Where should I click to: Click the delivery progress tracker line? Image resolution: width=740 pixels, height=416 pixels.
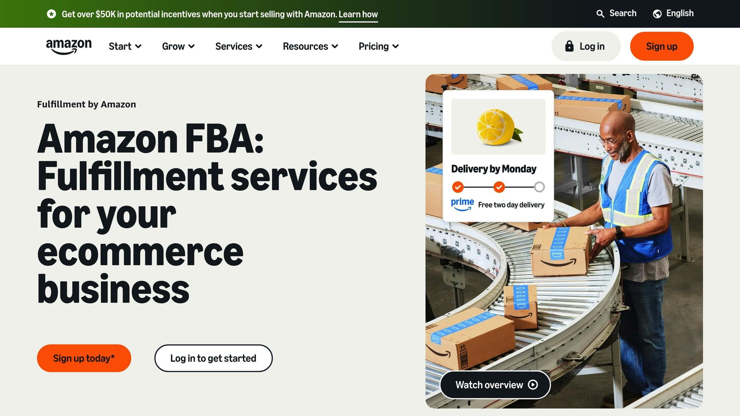[479, 187]
